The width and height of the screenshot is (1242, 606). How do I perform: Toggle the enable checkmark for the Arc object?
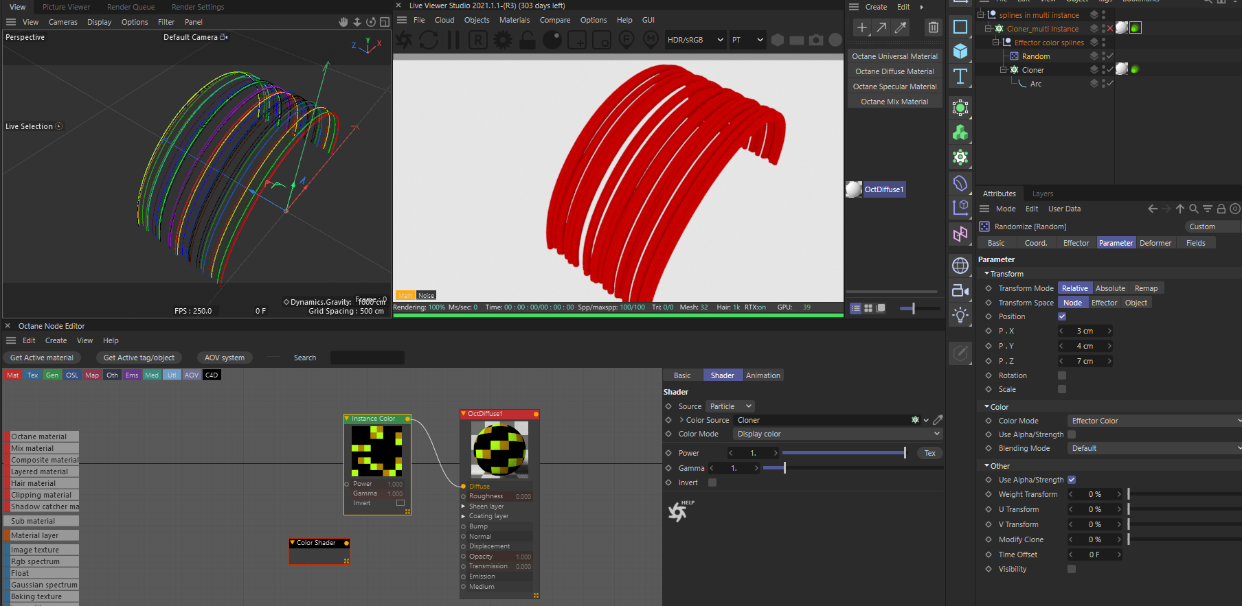click(1110, 83)
